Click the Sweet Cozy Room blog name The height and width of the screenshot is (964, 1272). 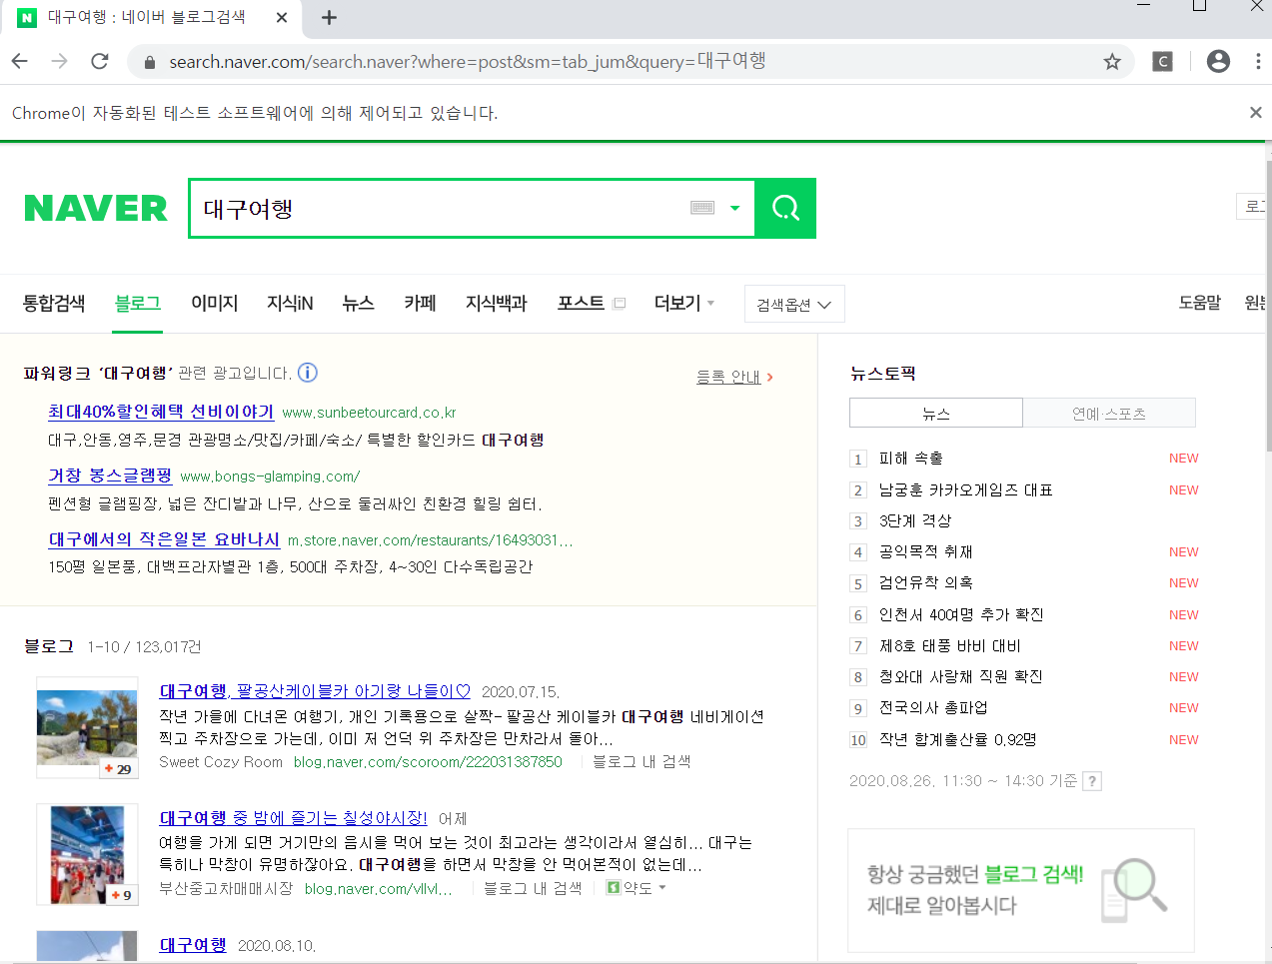221,762
